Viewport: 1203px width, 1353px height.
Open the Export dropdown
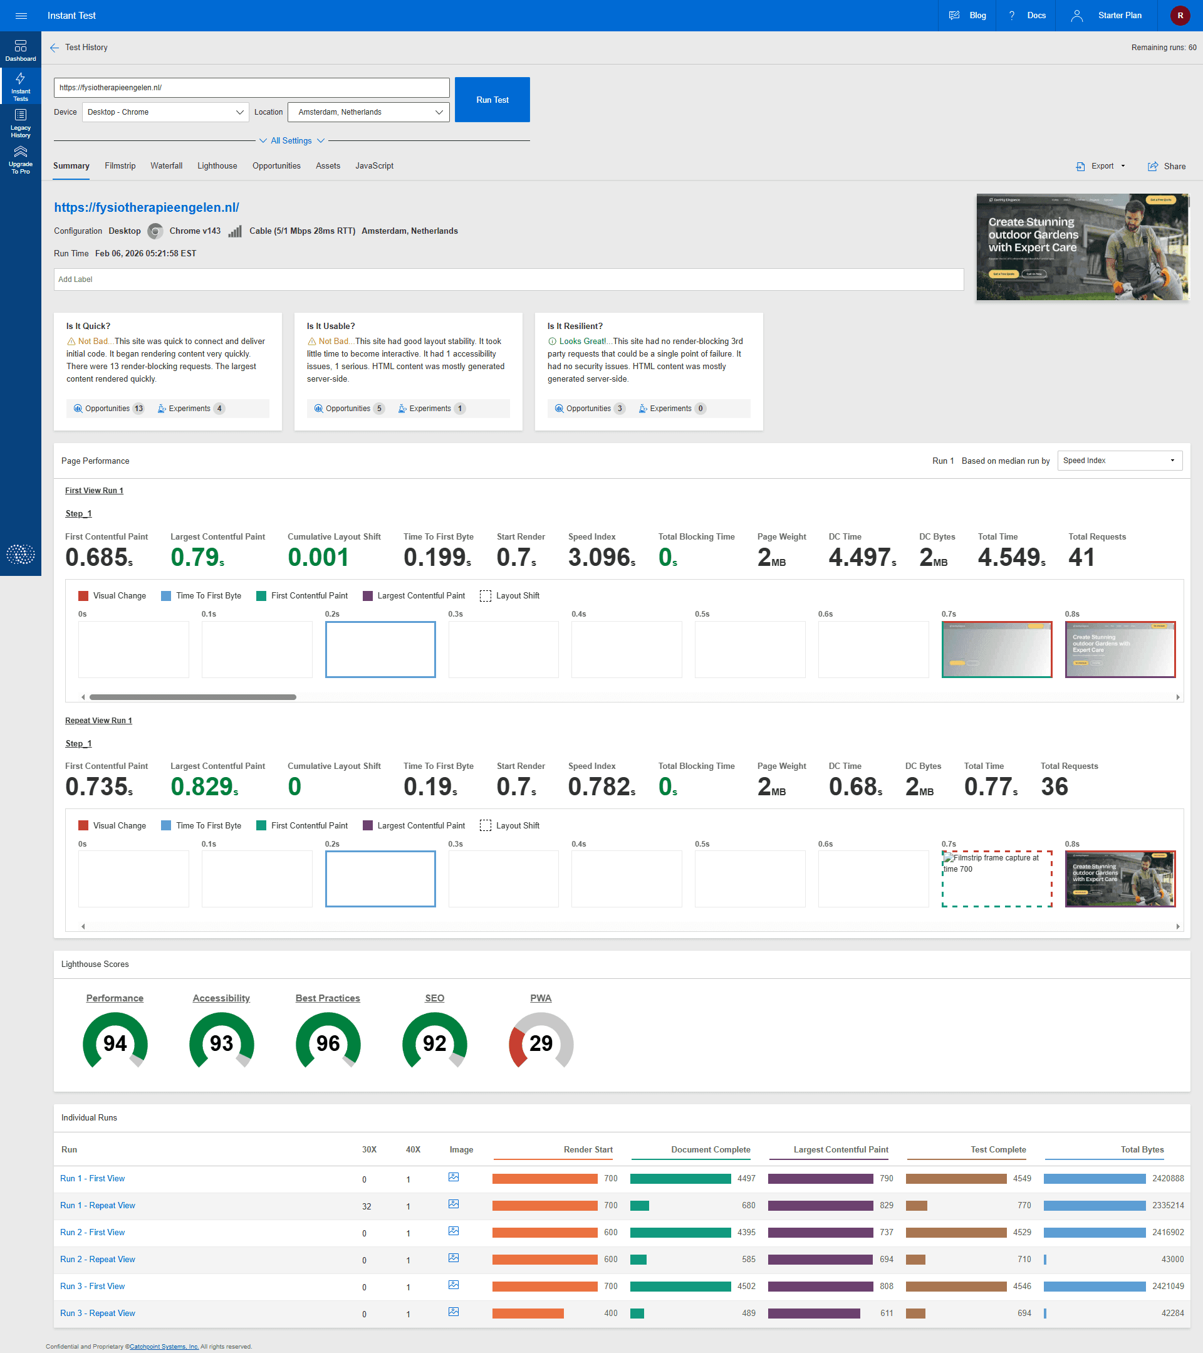click(1101, 166)
